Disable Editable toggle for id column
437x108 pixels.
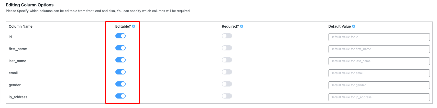click(121, 36)
